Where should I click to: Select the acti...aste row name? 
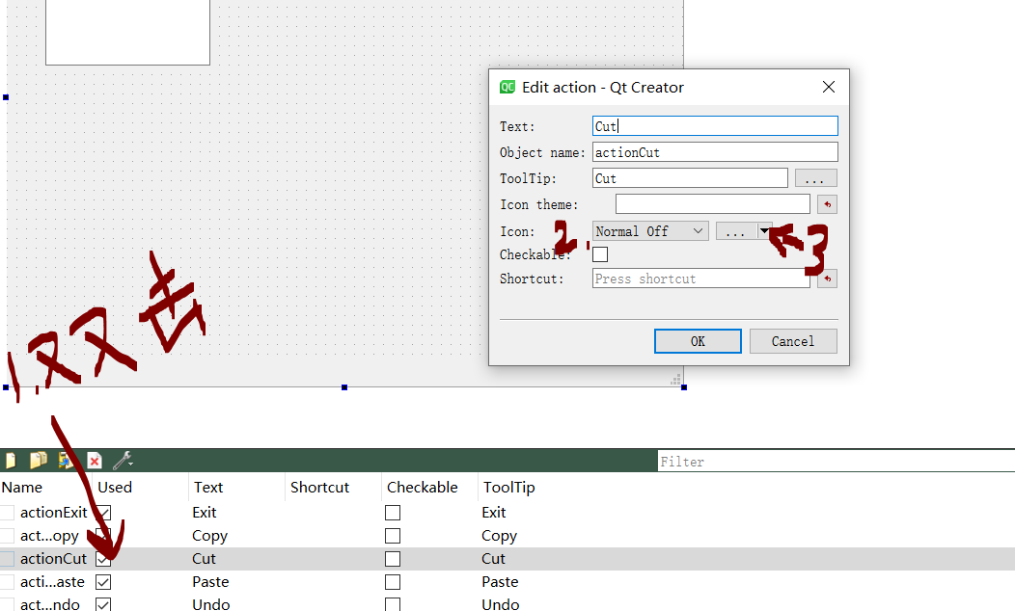(x=52, y=582)
